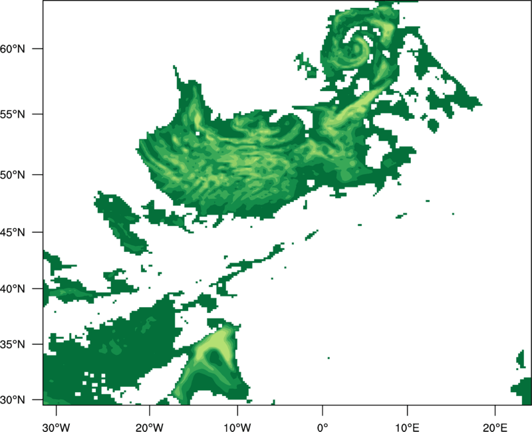
Task: Click the 20°W longitude label
Action: pyautogui.click(x=150, y=427)
